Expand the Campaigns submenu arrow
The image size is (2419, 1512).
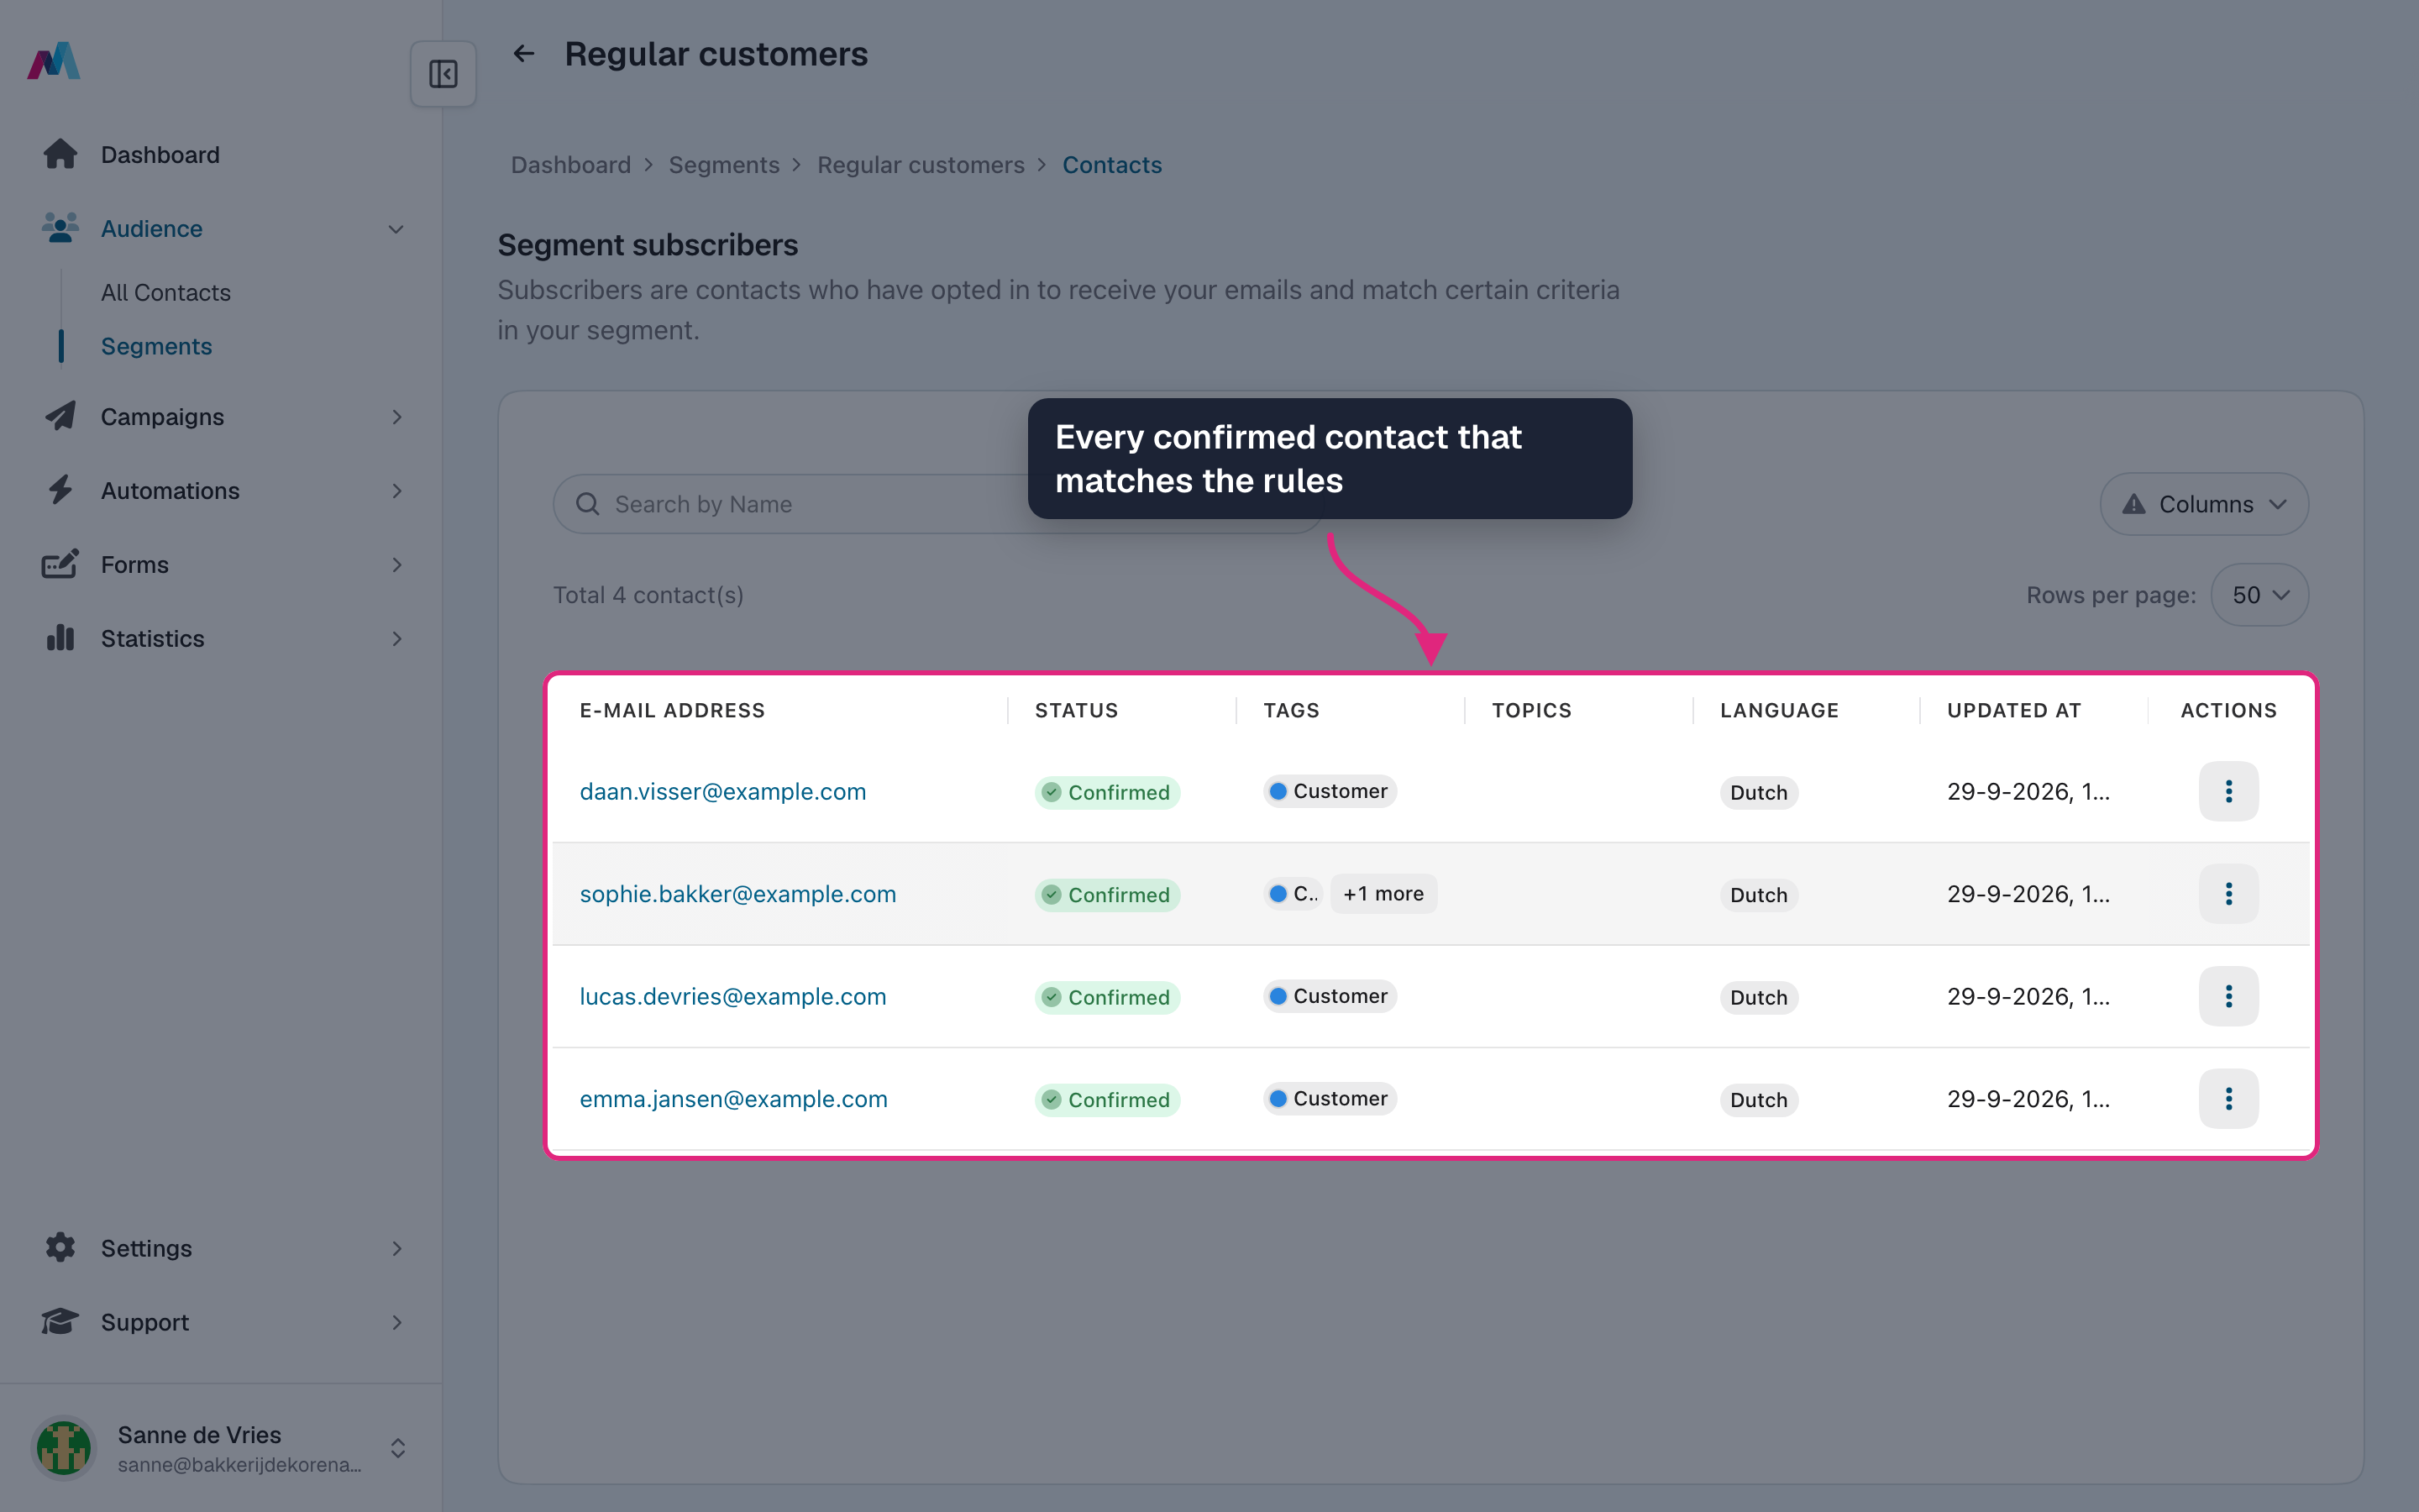tap(396, 417)
